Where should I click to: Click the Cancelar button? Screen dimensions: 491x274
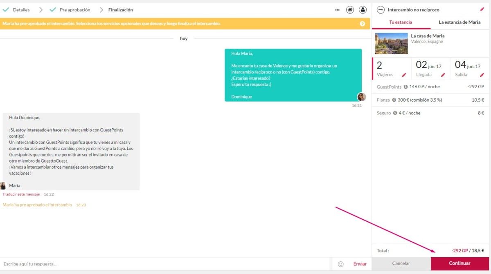[401, 263]
